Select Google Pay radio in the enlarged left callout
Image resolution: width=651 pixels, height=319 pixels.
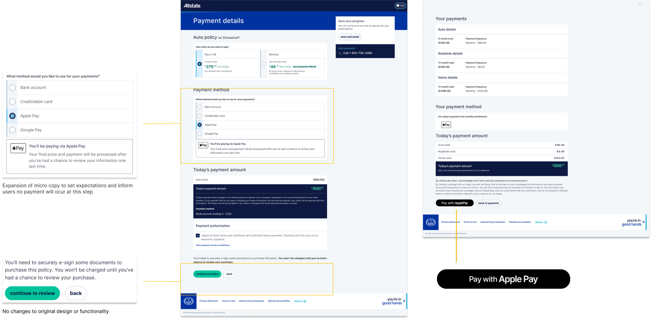pyautogui.click(x=12, y=130)
